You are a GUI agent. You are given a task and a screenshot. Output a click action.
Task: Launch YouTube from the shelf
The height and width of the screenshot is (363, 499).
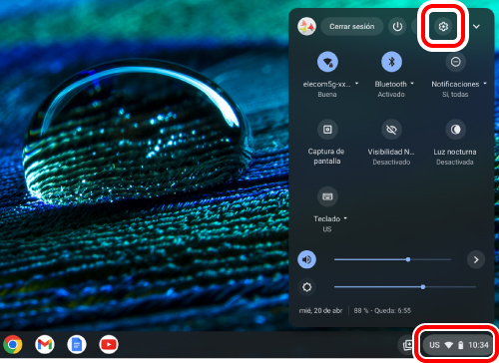point(109,344)
